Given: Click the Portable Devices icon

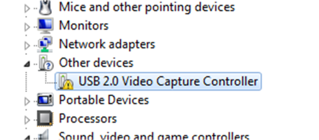Looking at the screenshot, I should click(x=45, y=100).
